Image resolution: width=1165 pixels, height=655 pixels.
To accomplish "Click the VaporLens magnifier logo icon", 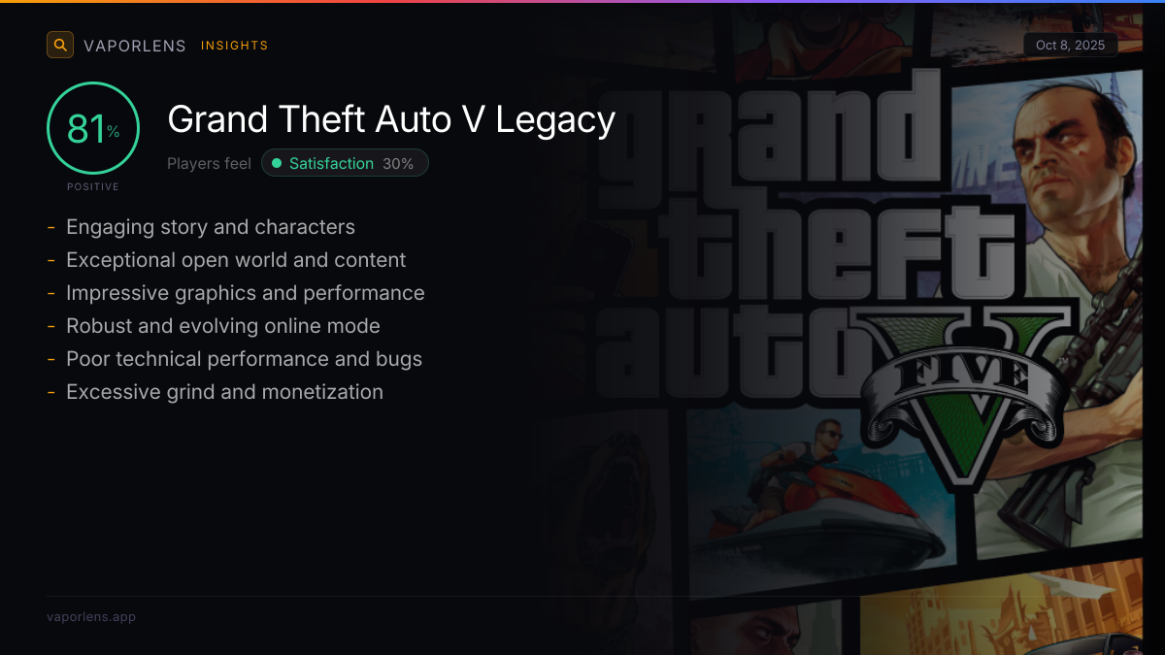I will pyautogui.click(x=60, y=45).
